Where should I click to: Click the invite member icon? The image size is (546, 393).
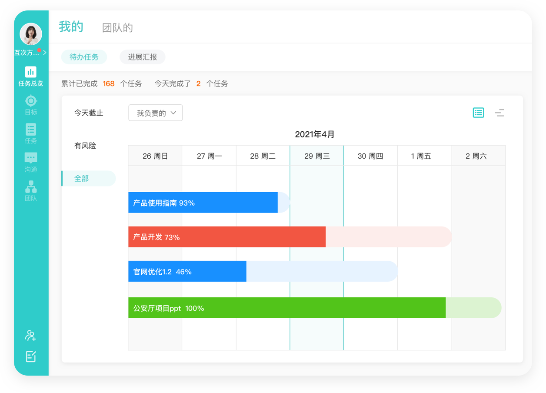(30, 335)
